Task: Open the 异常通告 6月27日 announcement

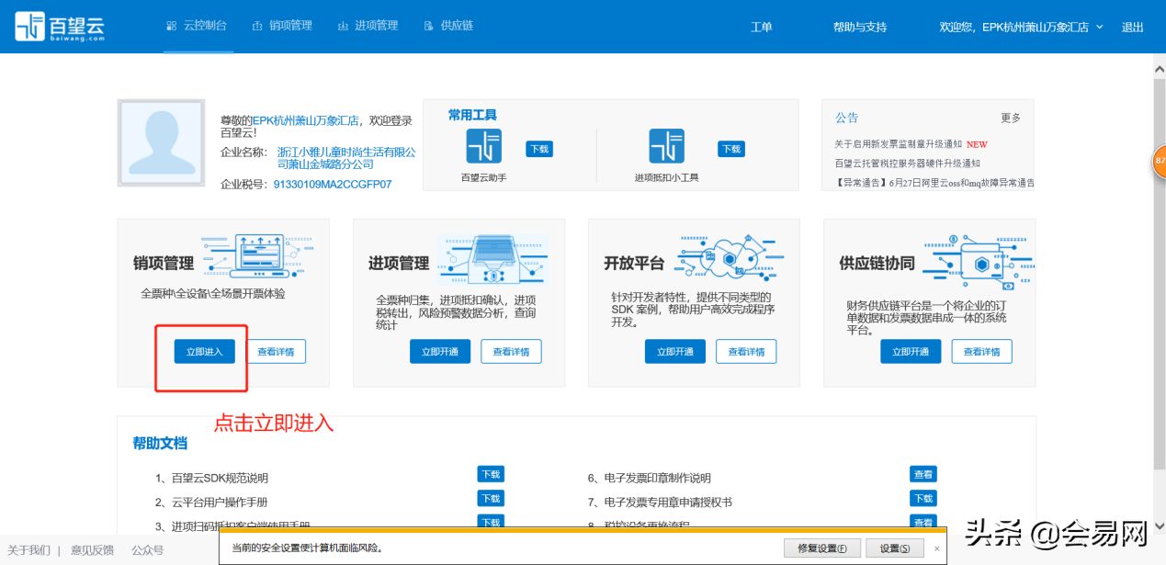Action: [x=934, y=183]
